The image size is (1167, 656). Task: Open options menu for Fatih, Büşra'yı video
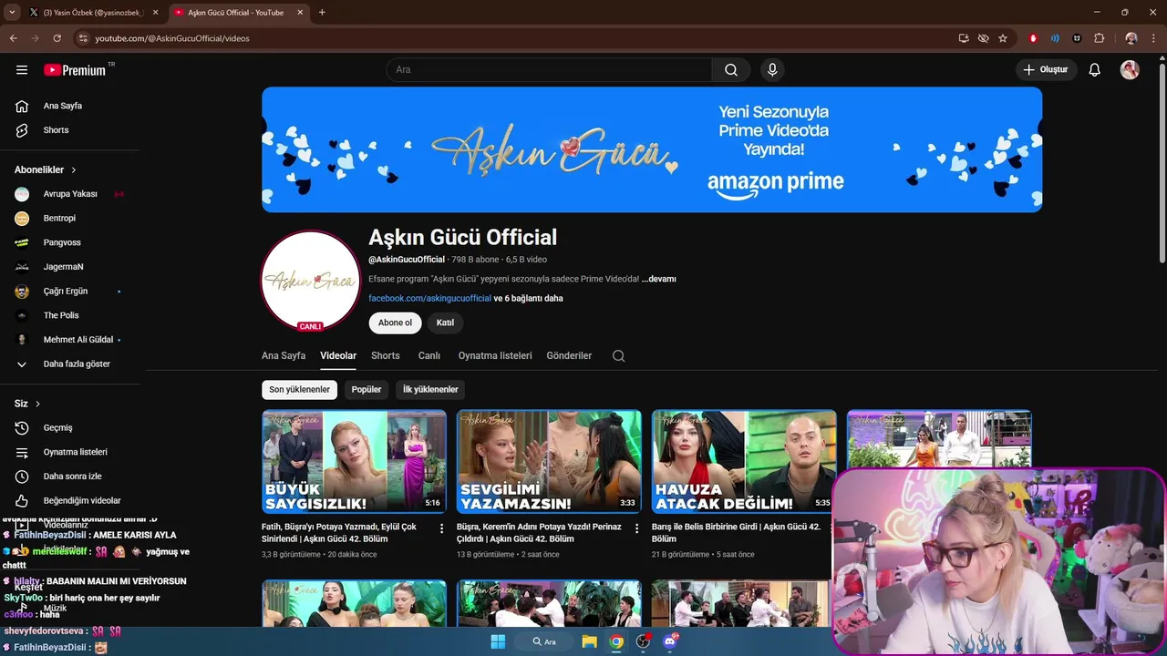[x=442, y=528]
